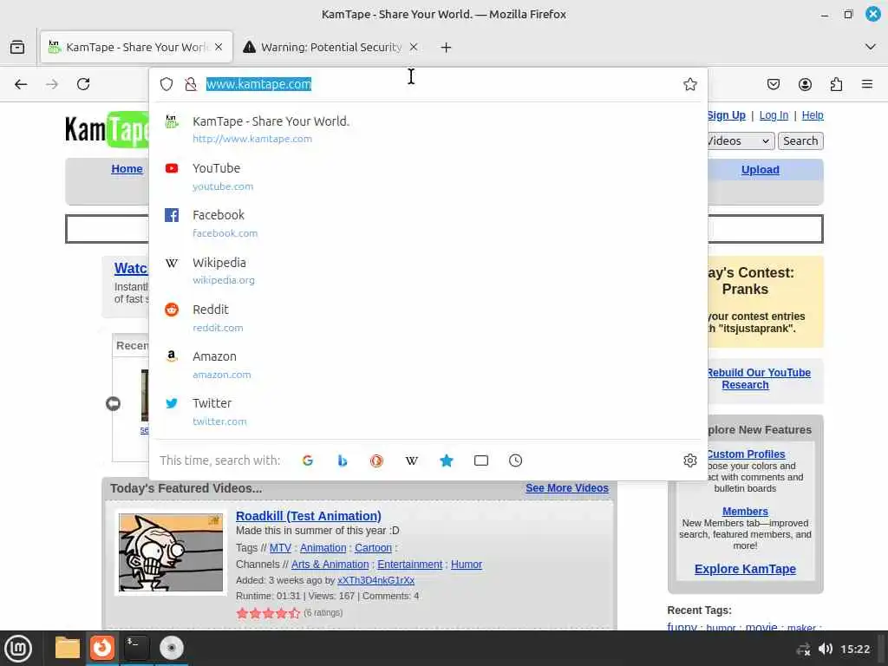The width and height of the screenshot is (888, 666).
Task: Open the Sign Up link
Action: click(726, 115)
